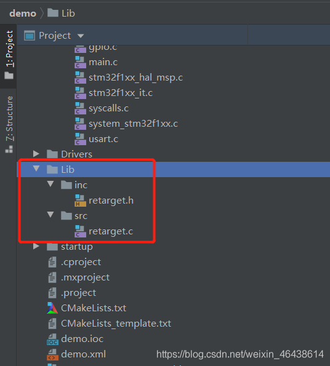Screen dimensions: 330x366
Task: Click the retarget.c source file icon
Action: point(80,231)
